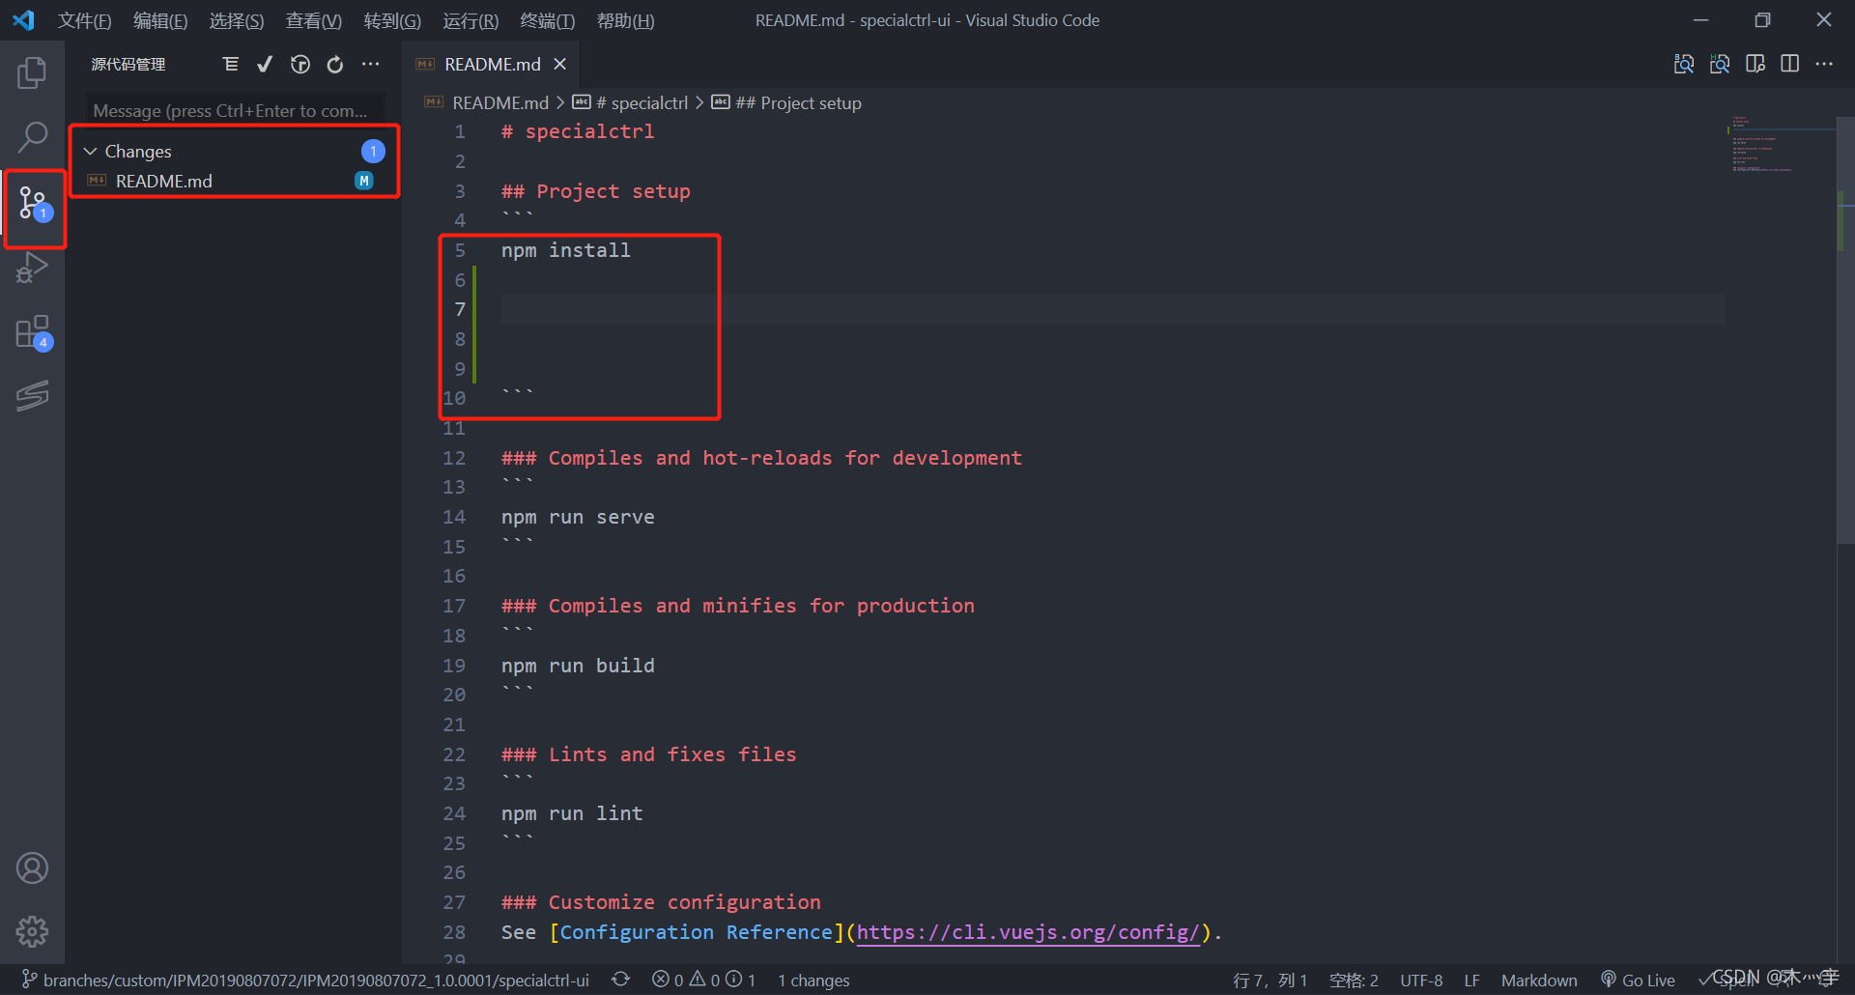Open the 选择(S) menu
This screenshot has width=1855, height=995.
tap(237, 20)
